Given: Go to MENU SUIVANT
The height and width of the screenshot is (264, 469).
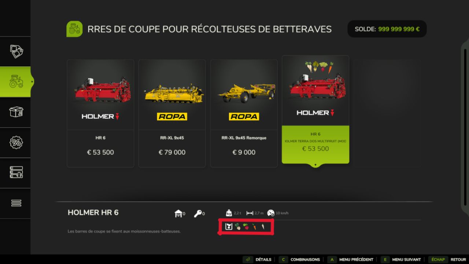Looking at the screenshot, I should pyautogui.click(x=402, y=260).
